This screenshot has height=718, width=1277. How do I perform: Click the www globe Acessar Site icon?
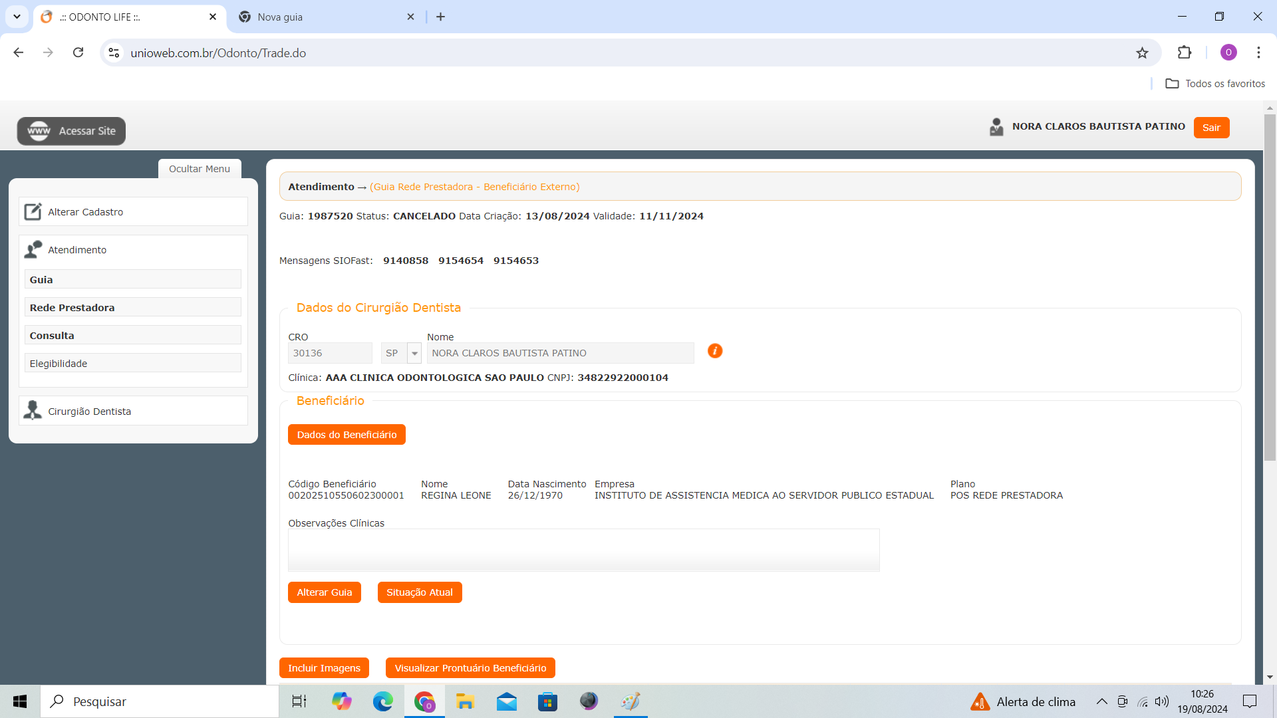tap(39, 131)
